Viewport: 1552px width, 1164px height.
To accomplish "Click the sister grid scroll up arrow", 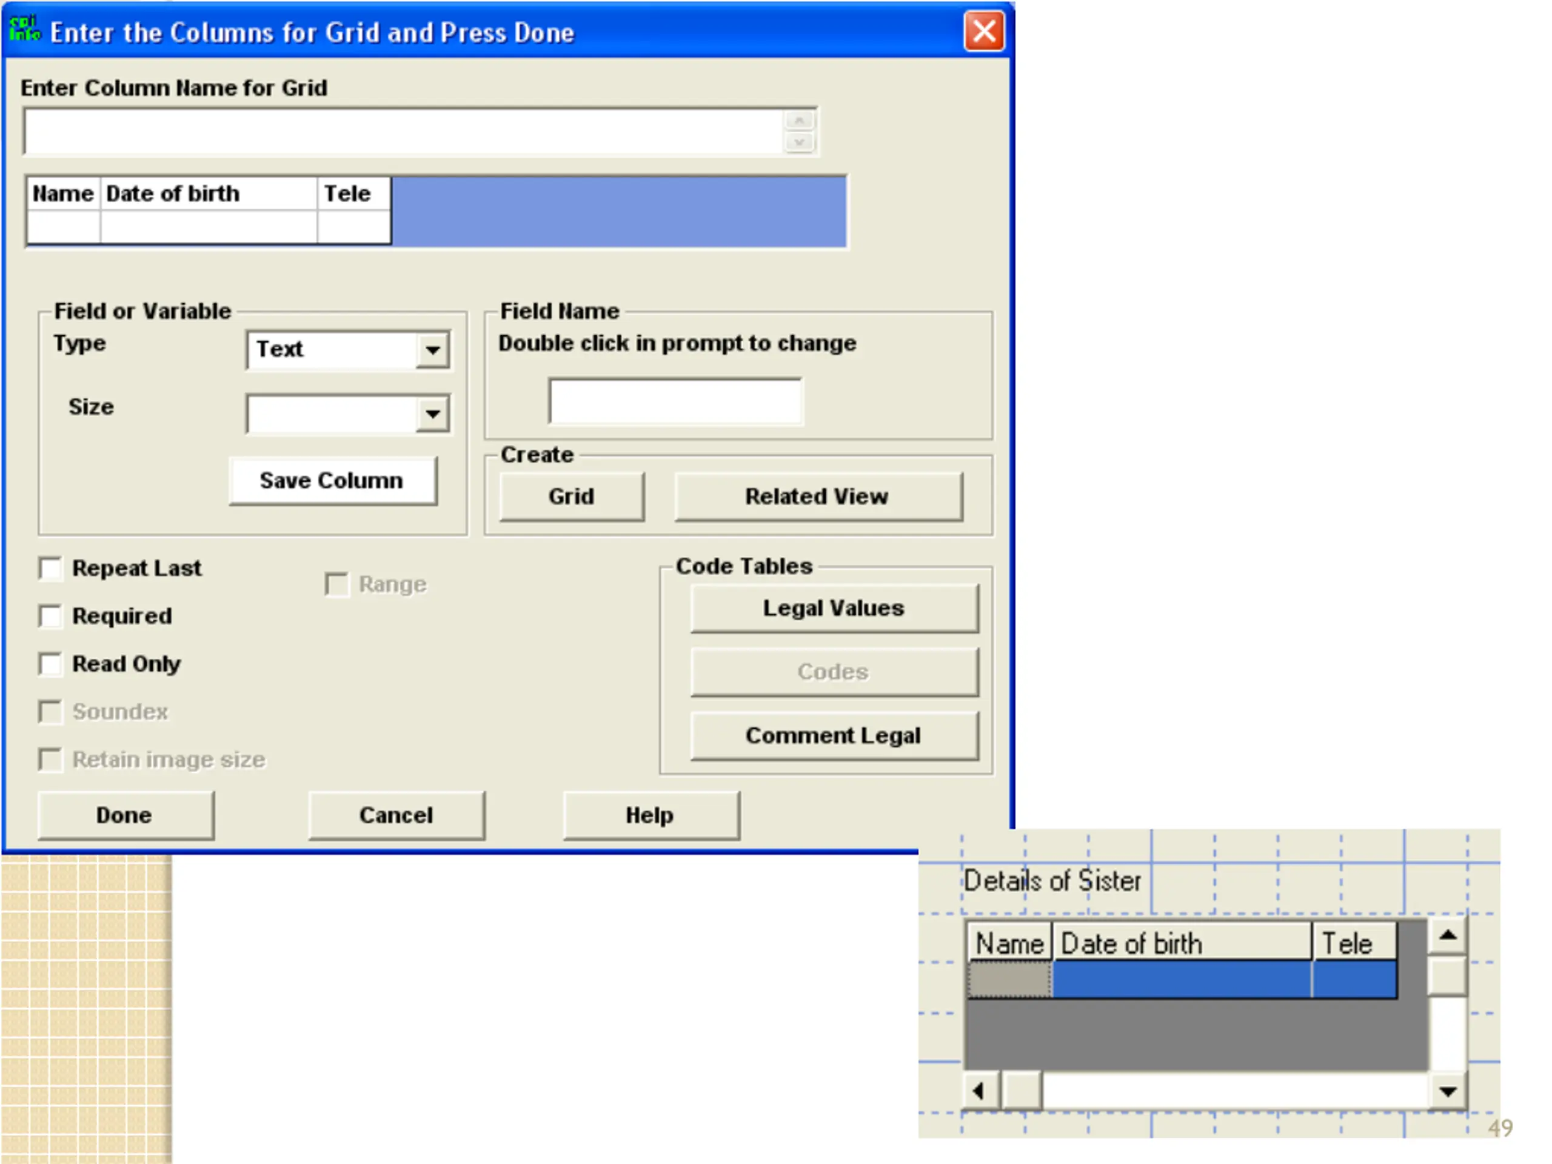I will 1448,936.
